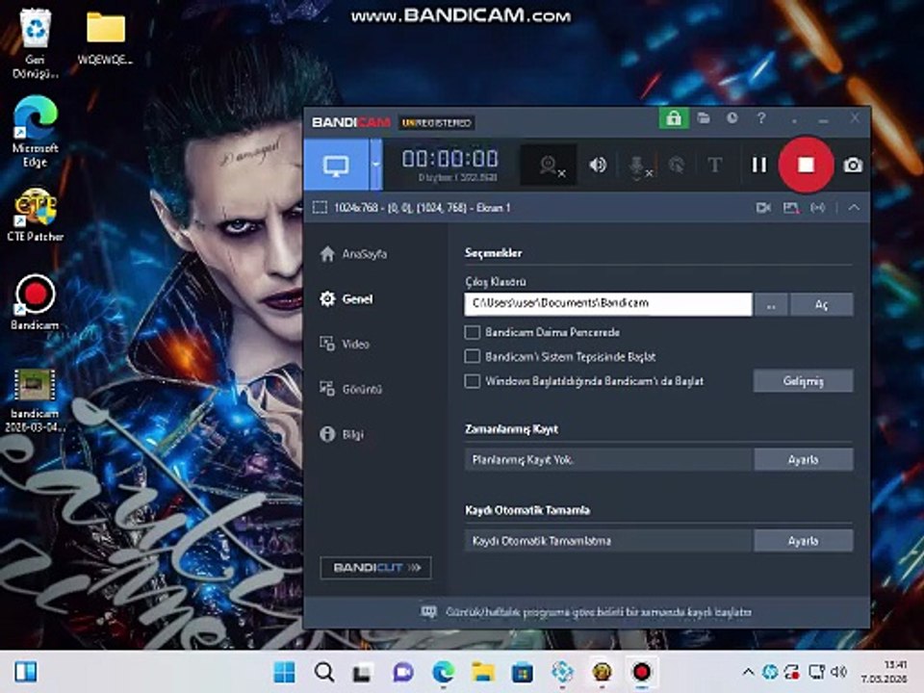924x693 pixels.
Task: Select the Genel settings tab
Action: coord(346,298)
